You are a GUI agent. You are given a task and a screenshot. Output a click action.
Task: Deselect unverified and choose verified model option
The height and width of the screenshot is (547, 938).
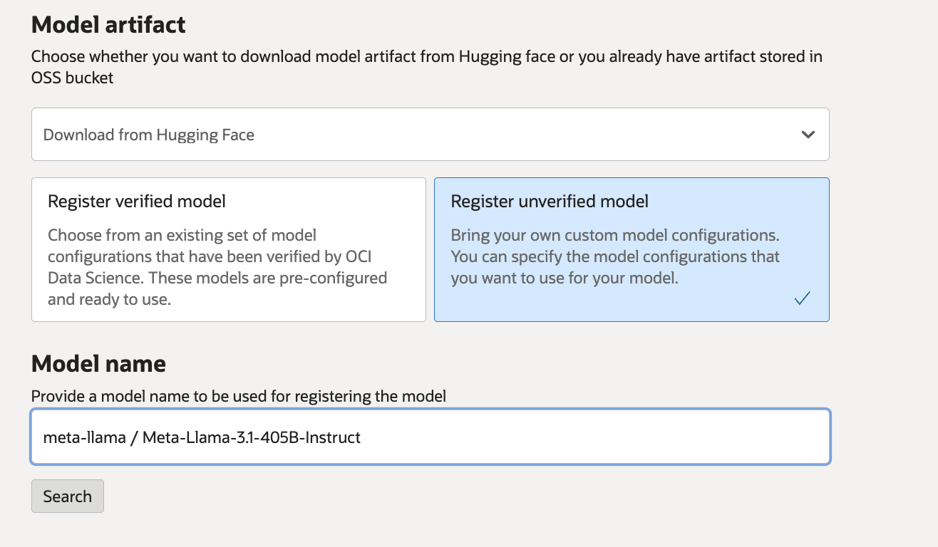pos(228,249)
